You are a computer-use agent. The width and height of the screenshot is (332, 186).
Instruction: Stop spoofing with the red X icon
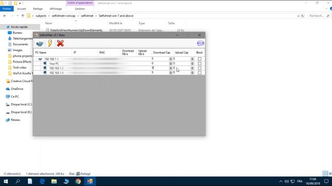click(x=60, y=43)
